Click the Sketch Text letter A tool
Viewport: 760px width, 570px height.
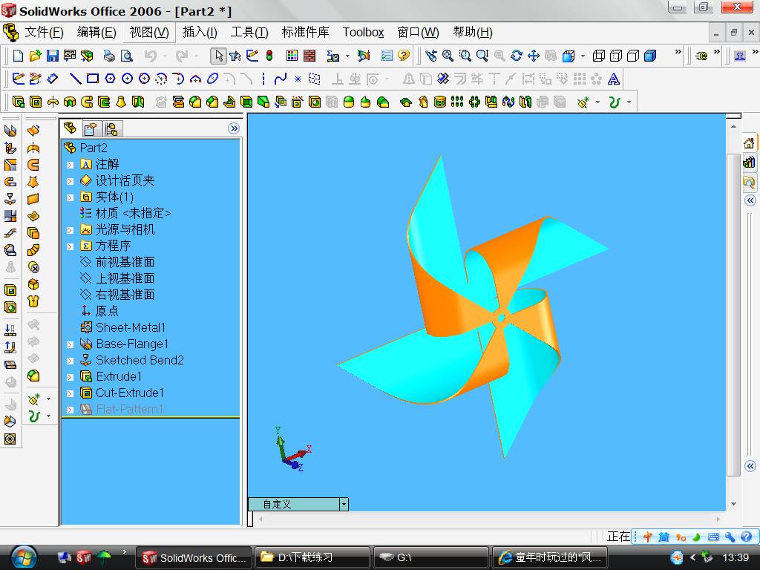(x=614, y=79)
